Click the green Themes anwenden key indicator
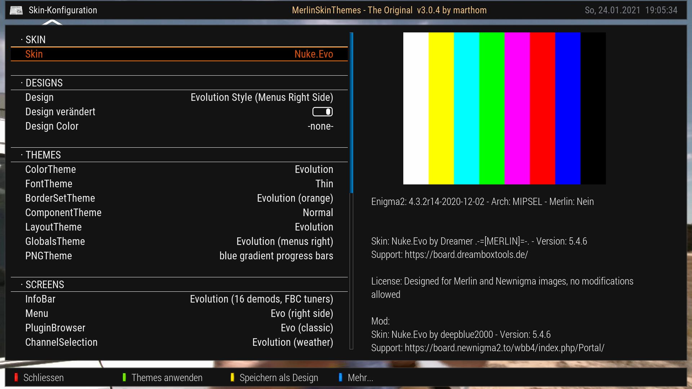The width and height of the screenshot is (692, 389). pyautogui.click(x=124, y=377)
